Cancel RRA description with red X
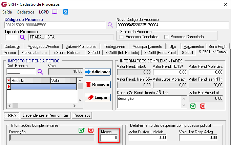 [91, 130]
